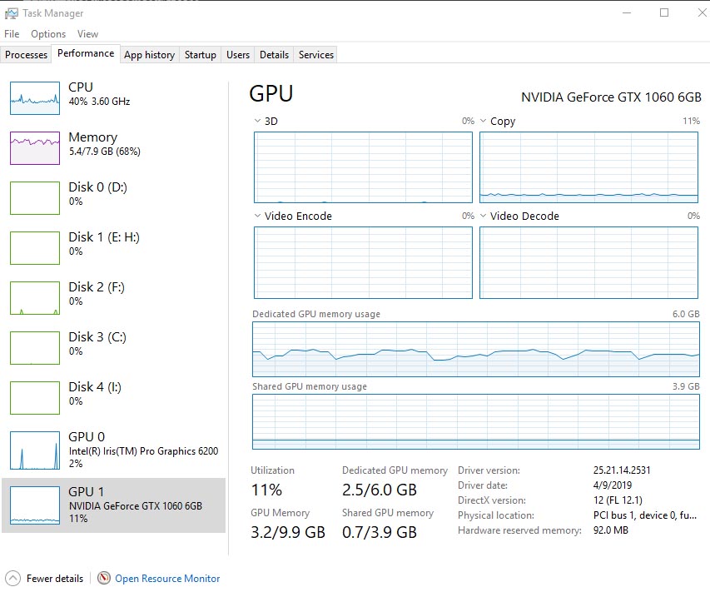Click the 0.7/3.9 GB shared memory value
The height and width of the screenshot is (592, 710).
pyautogui.click(x=380, y=532)
